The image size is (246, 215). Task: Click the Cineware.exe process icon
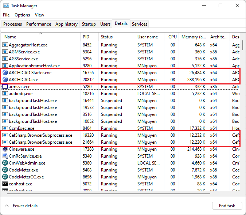[x=5, y=149]
